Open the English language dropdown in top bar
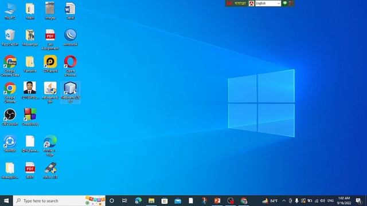 (x=268, y=3)
